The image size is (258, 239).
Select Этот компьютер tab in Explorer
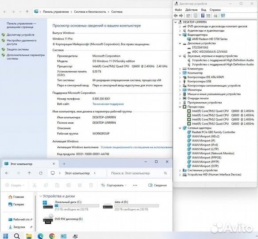point(30,164)
